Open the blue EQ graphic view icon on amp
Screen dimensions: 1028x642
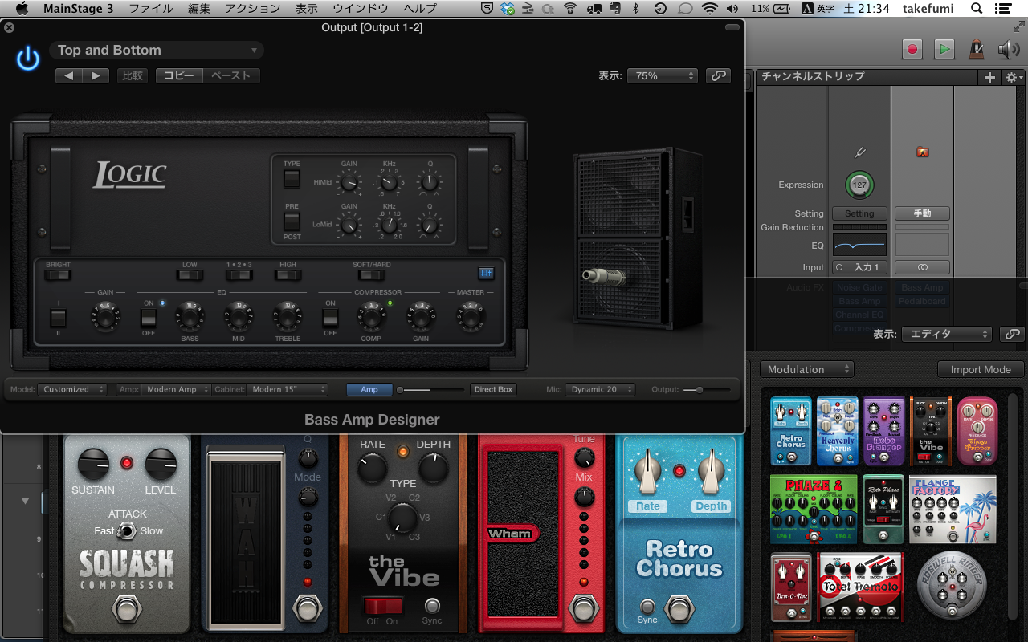point(486,274)
